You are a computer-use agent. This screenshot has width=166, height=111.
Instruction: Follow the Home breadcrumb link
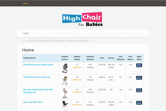click(x=25, y=41)
